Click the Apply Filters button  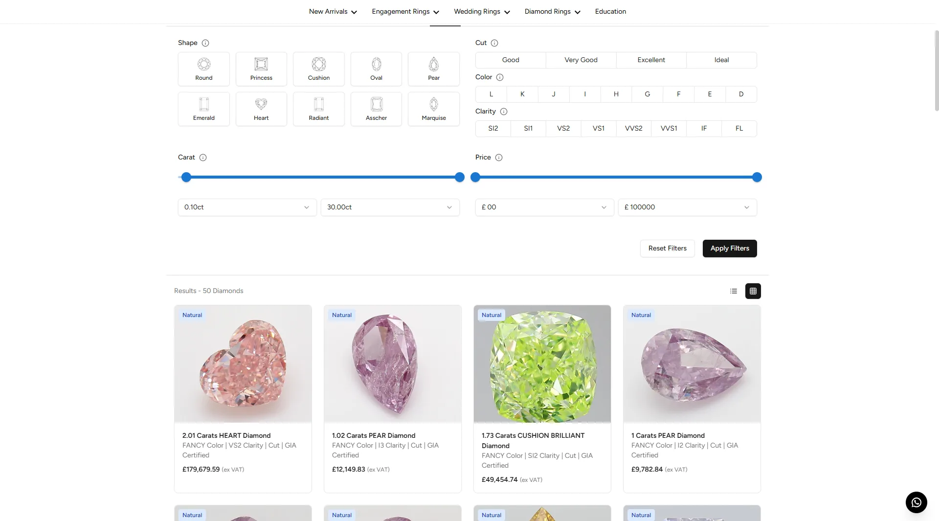click(729, 249)
